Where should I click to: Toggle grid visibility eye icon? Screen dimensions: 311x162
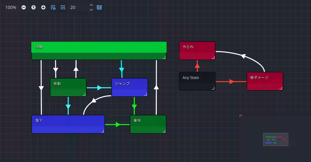point(53,7)
